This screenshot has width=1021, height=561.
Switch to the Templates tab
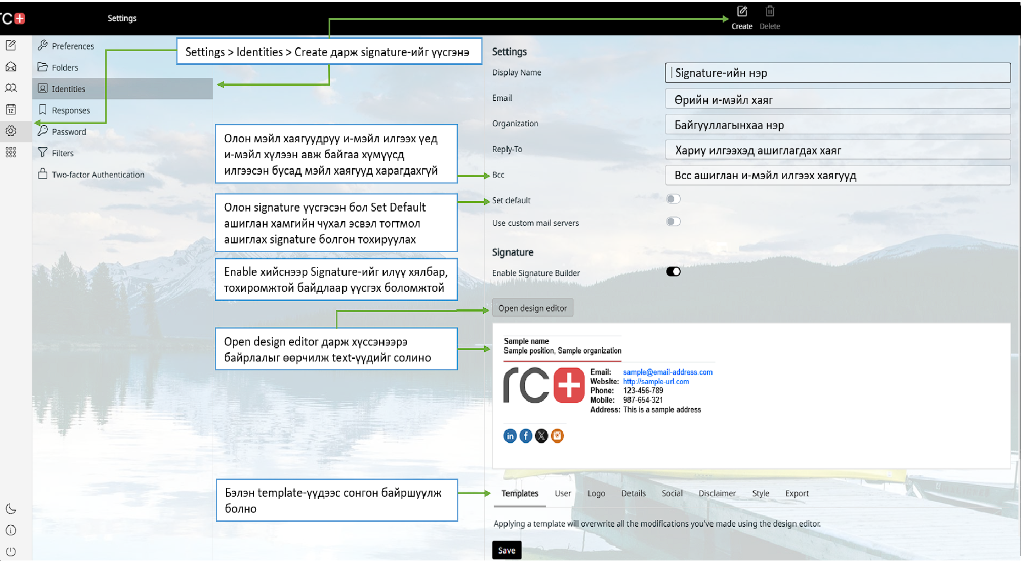[520, 493]
